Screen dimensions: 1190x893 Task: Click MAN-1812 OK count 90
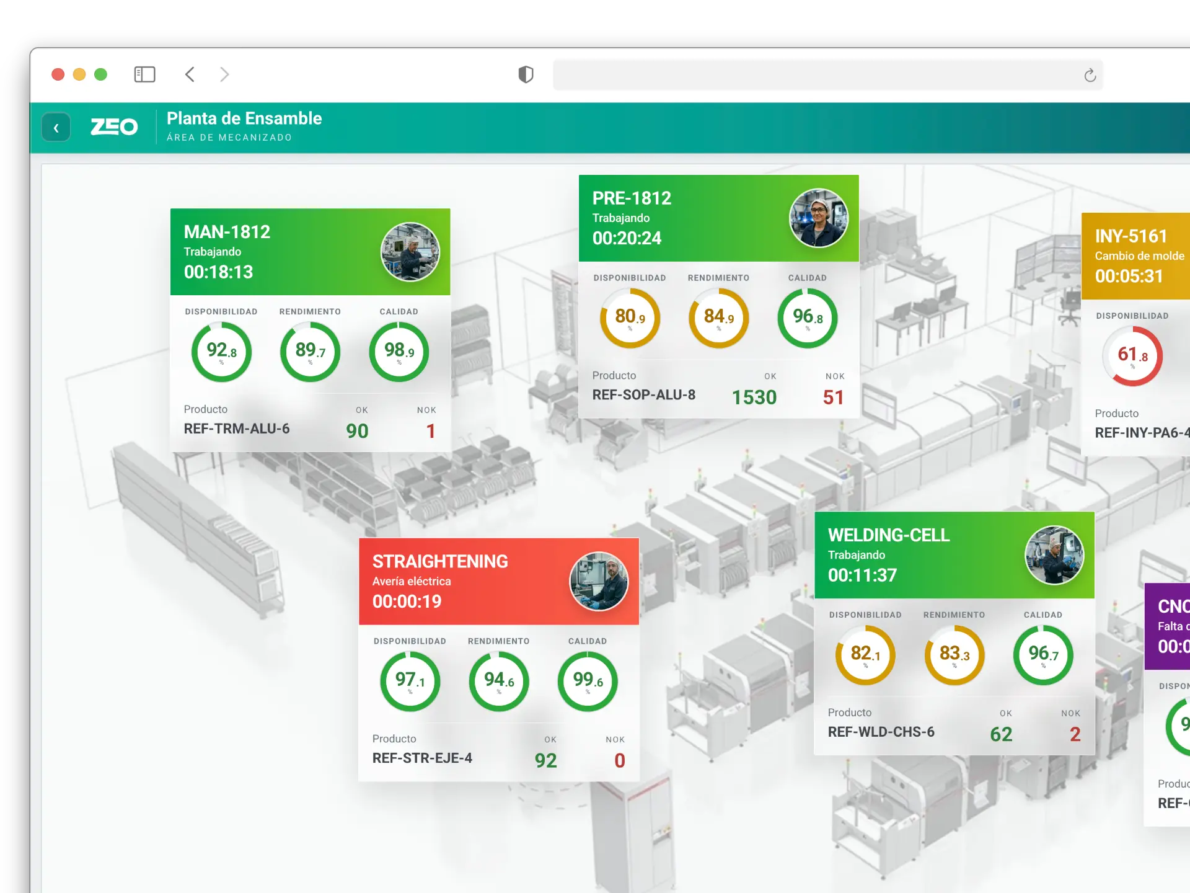(357, 431)
